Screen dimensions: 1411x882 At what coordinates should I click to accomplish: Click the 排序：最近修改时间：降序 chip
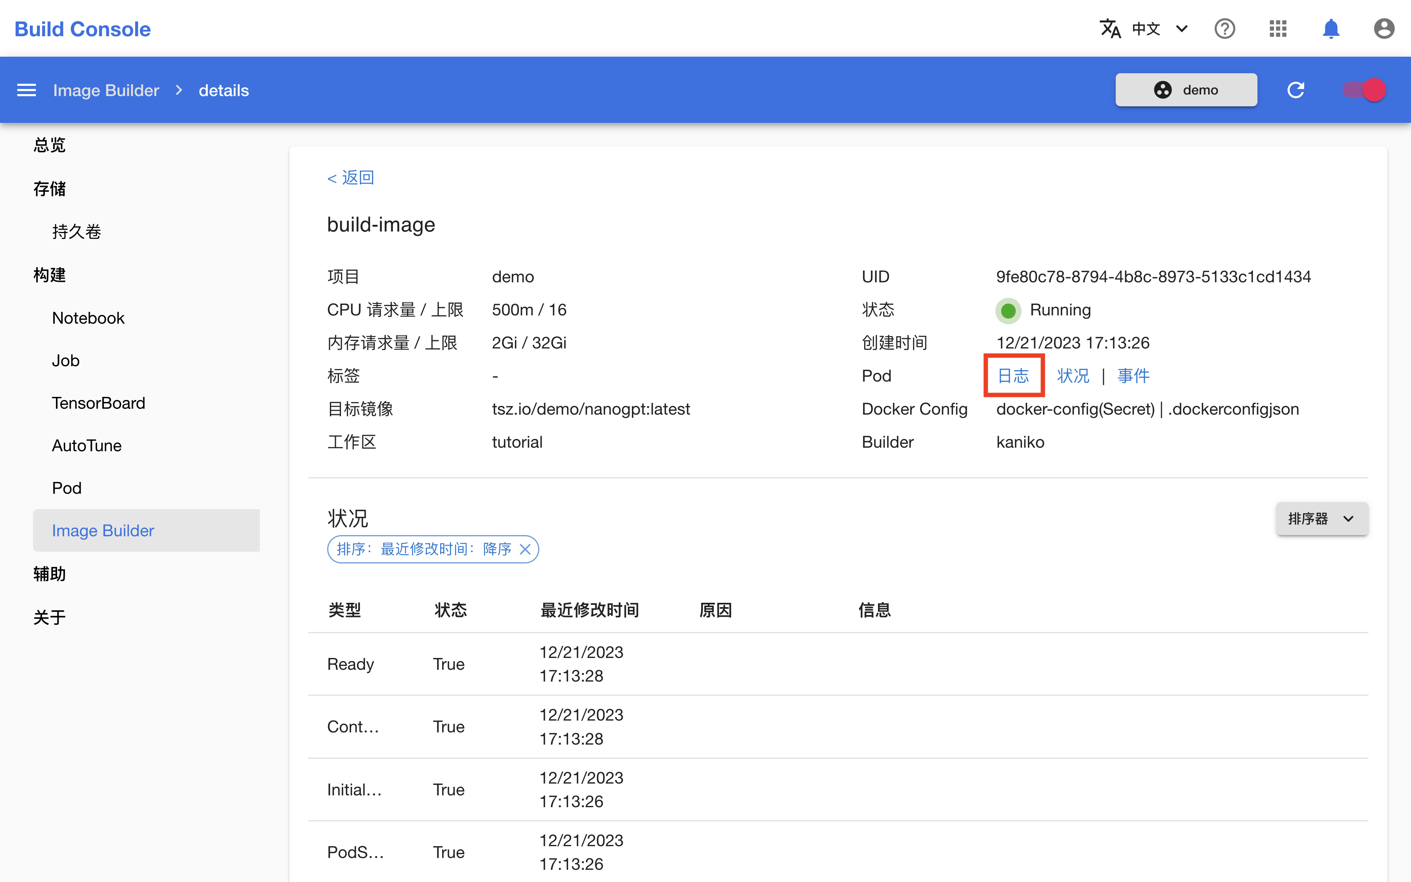(x=433, y=549)
